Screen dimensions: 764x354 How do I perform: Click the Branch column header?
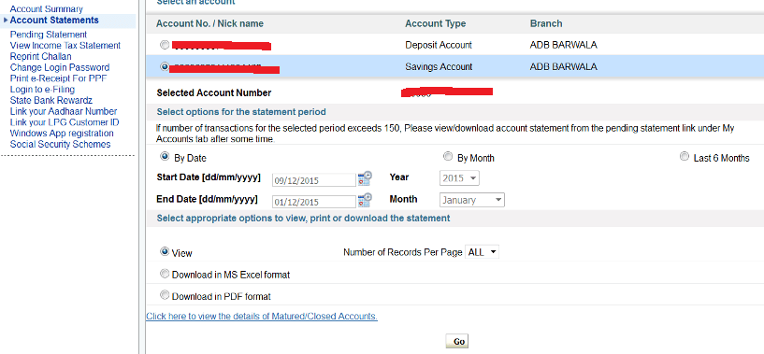(x=546, y=23)
